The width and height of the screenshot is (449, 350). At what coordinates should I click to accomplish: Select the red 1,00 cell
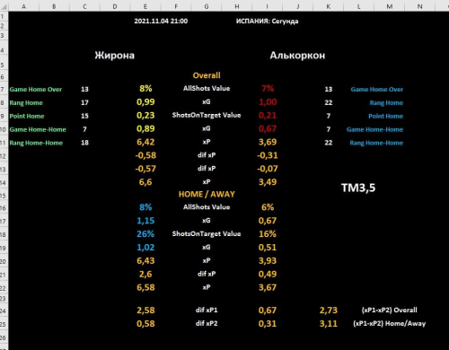pos(268,102)
